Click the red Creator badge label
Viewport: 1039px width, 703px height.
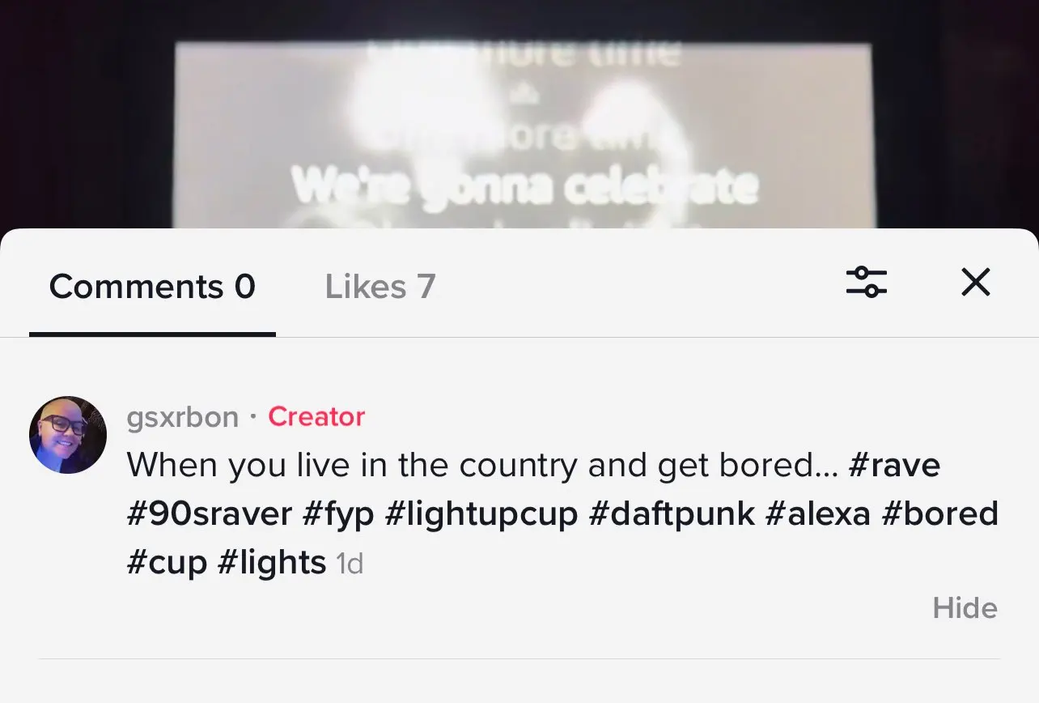pos(316,417)
